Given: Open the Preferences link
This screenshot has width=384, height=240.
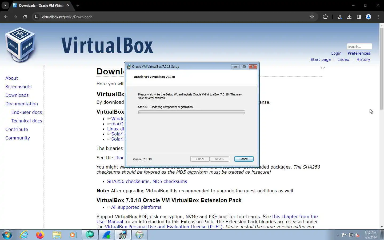Looking at the screenshot, I should (x=359, y=53).
